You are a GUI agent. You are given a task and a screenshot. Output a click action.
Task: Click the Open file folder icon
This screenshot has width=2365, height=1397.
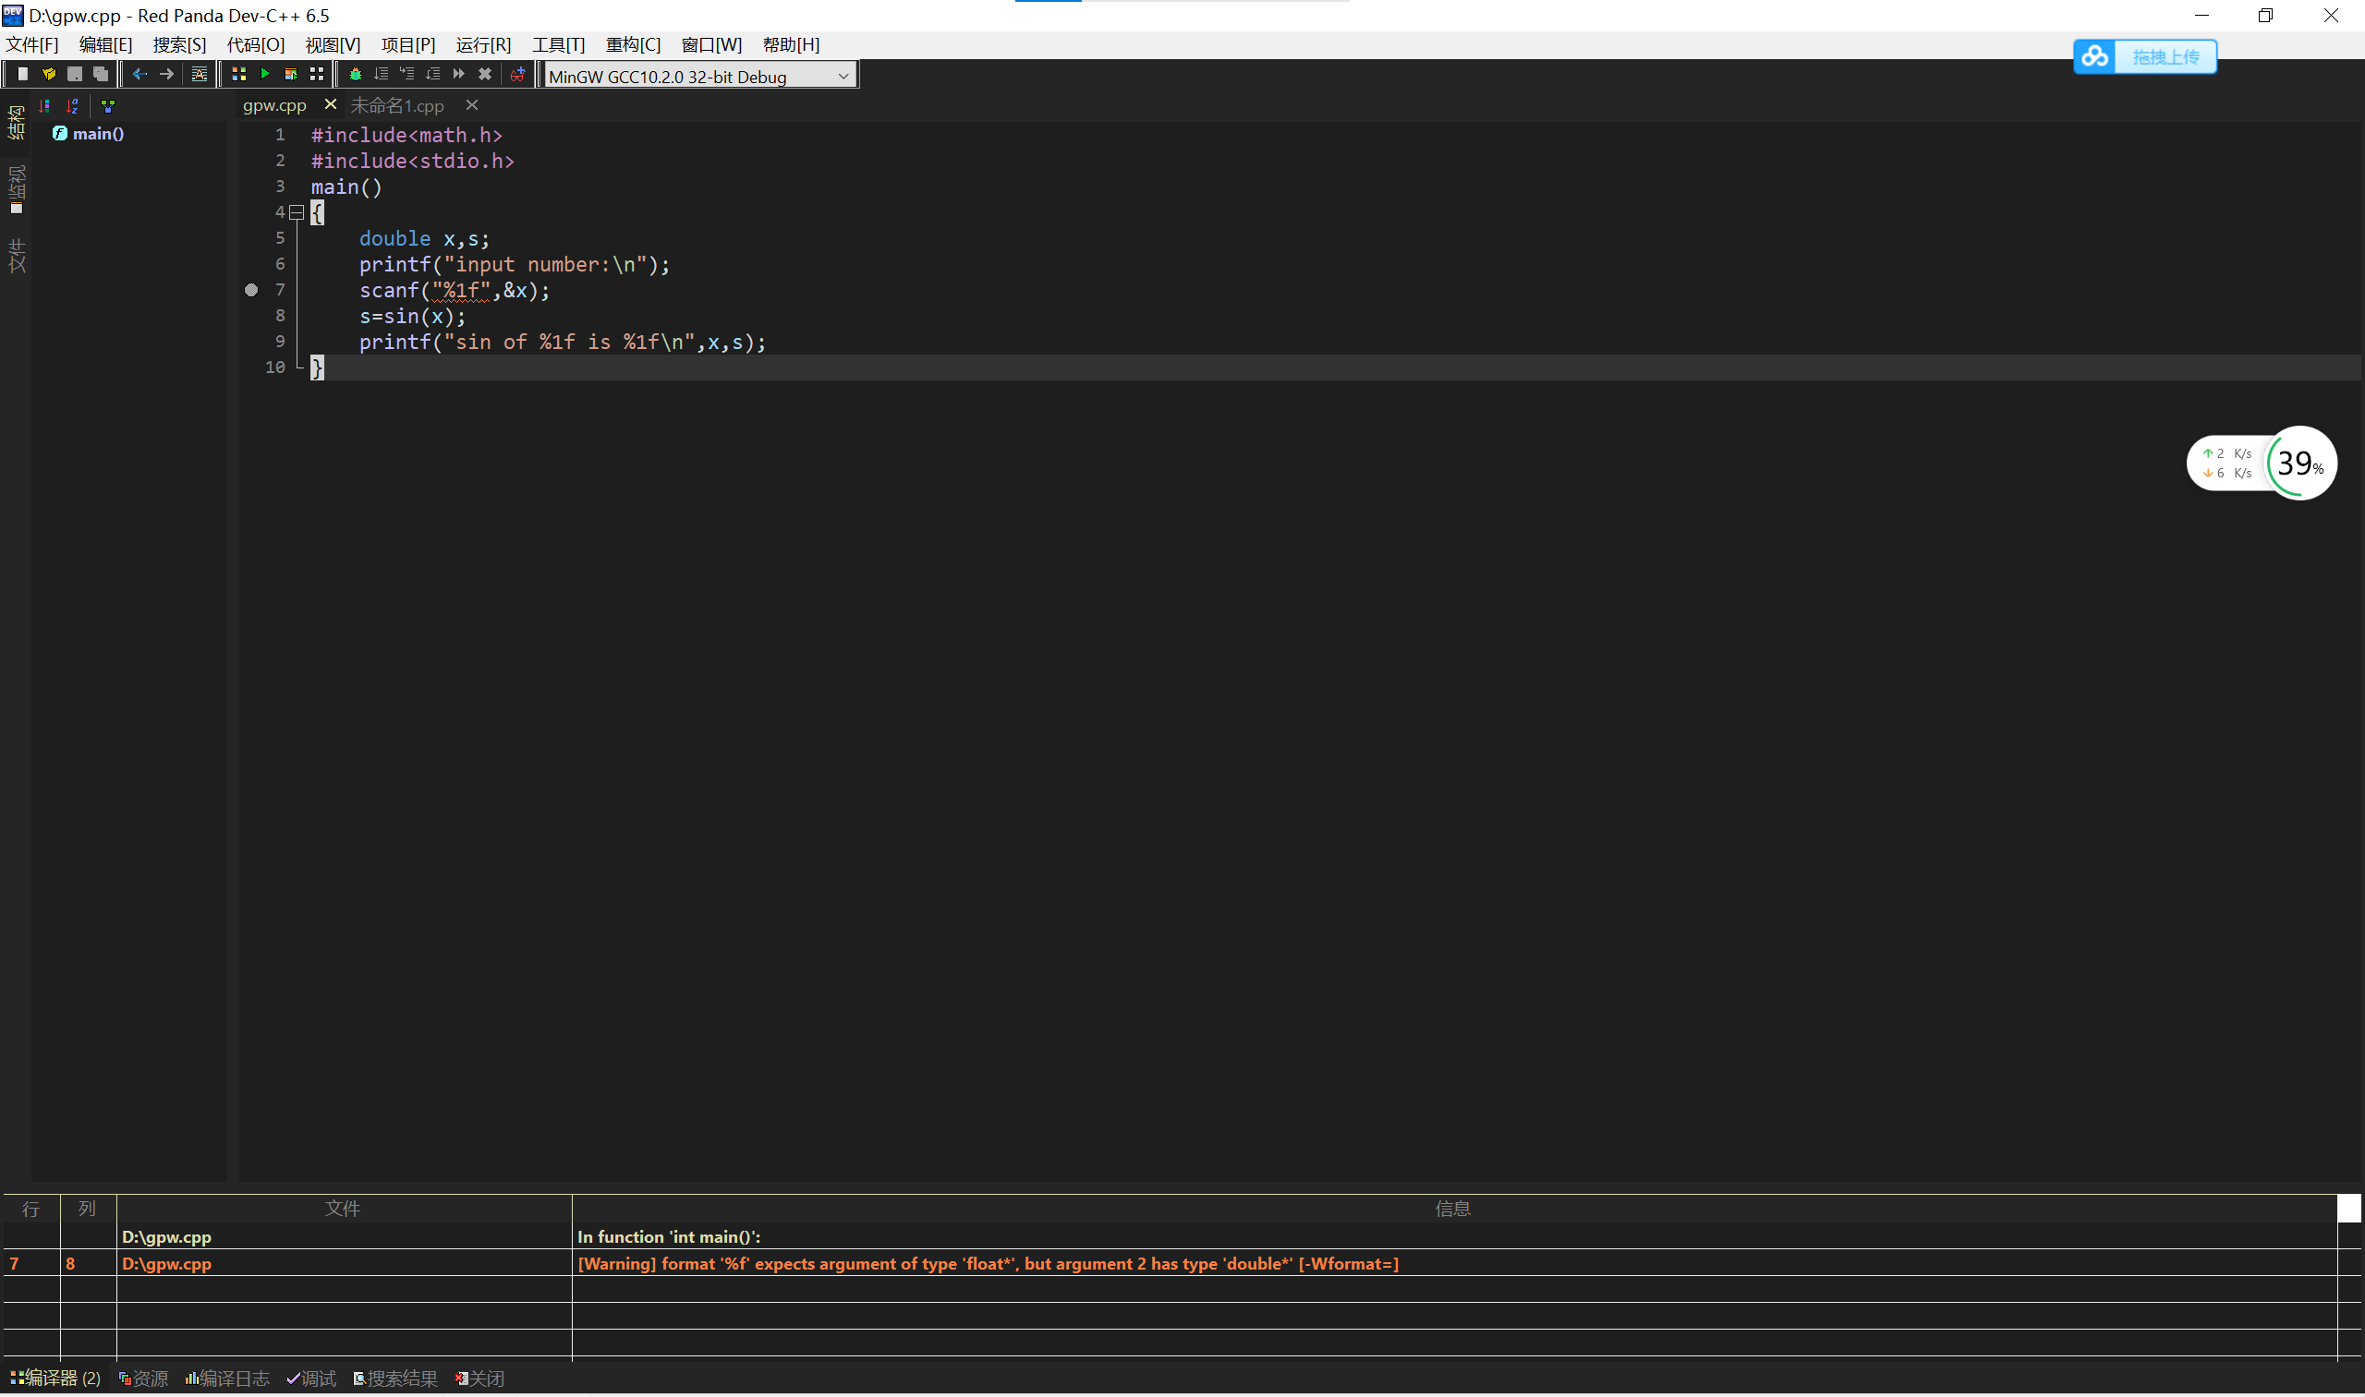tap(48, 75)
